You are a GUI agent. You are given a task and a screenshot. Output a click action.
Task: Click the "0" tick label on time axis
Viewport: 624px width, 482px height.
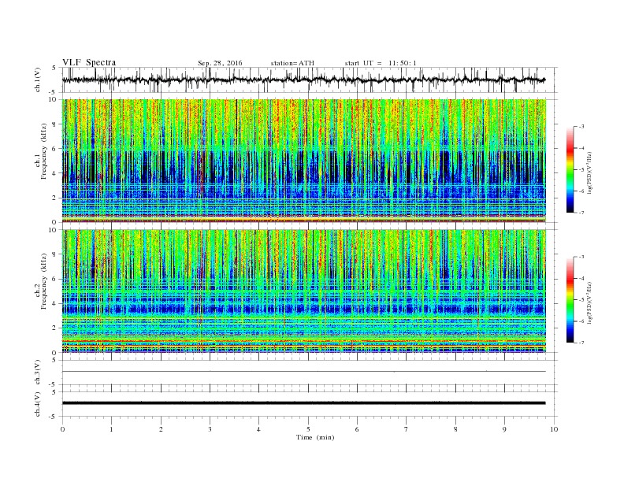click(x=62, y=429)
